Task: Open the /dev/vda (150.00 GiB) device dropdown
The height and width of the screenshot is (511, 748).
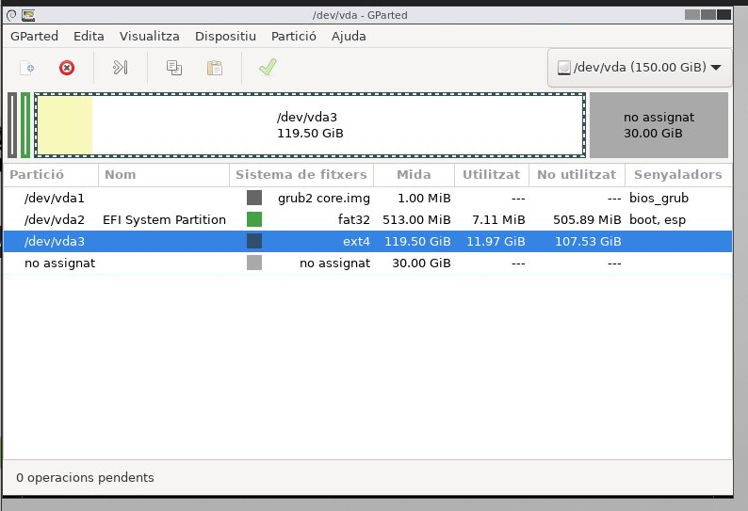Action: (640, 68)
